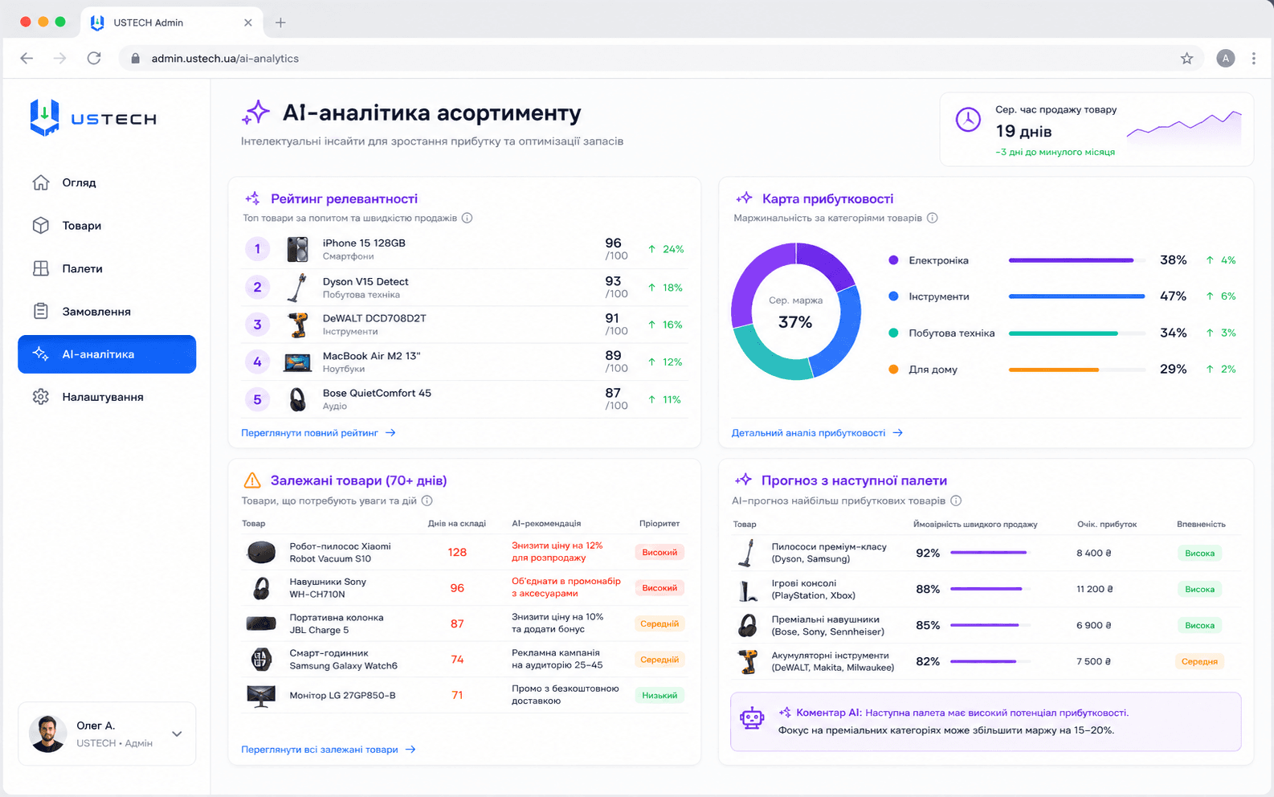Click the Samsung Galaxy Watch6 thumbnail
This screenshot has width=1274, height=797.
[261, 660]
